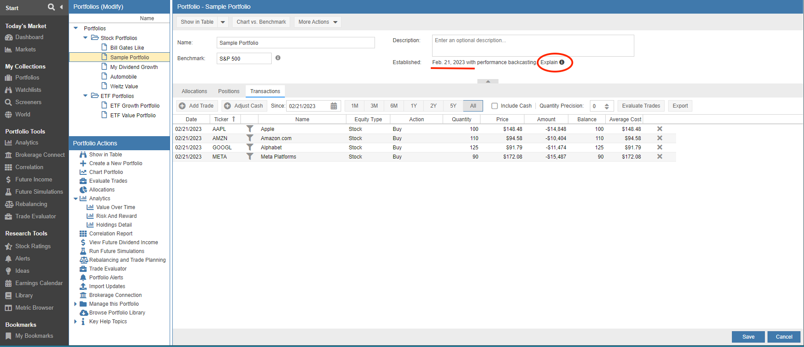Open the Watchlists binoculars icon
804x347 pixels.
point(8,90)
